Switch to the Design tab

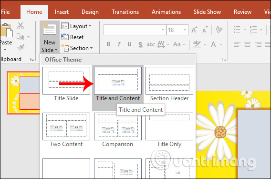tap(90, 12)
